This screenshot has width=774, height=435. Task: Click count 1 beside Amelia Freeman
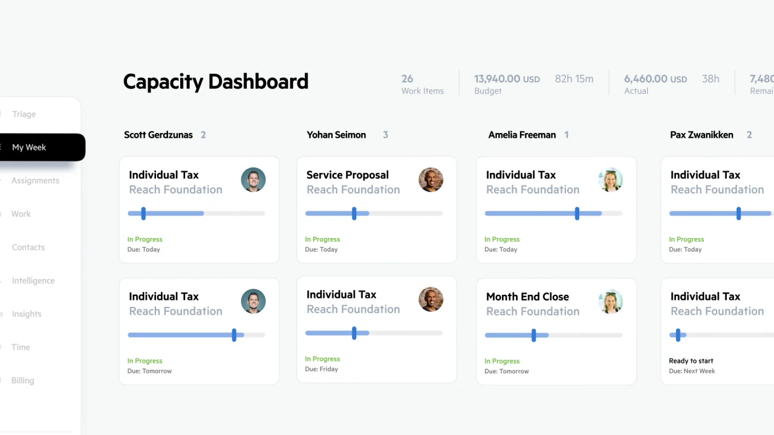pos(567,135)
